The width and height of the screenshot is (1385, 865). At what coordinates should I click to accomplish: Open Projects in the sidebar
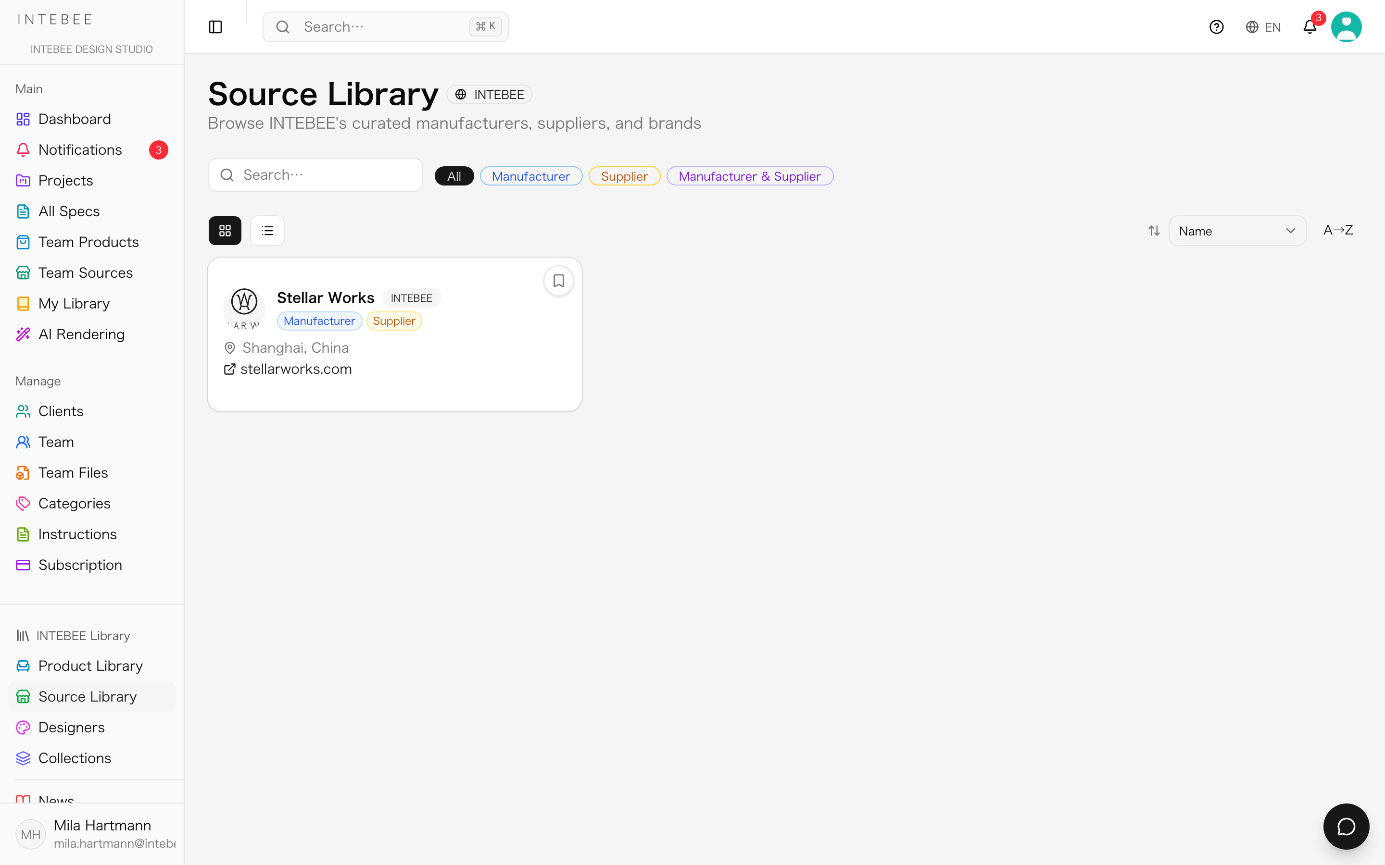coord(91,181)
